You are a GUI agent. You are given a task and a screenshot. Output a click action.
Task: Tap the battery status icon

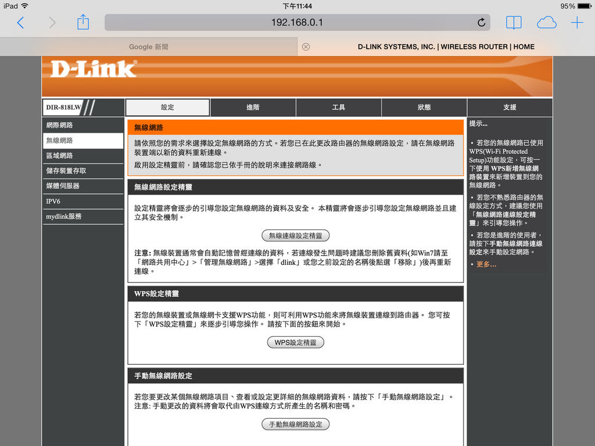pyautogui.click(x=585, y=6)
